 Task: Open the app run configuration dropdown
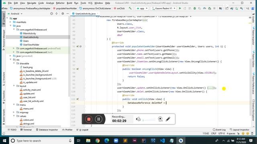tap(142, 8)
